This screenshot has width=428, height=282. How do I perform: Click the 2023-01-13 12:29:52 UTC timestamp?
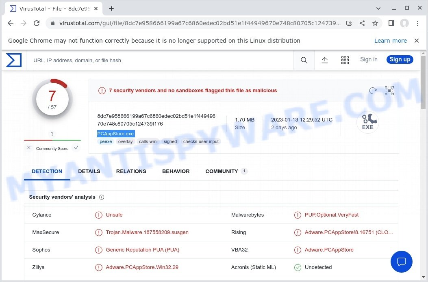(302, 120)
